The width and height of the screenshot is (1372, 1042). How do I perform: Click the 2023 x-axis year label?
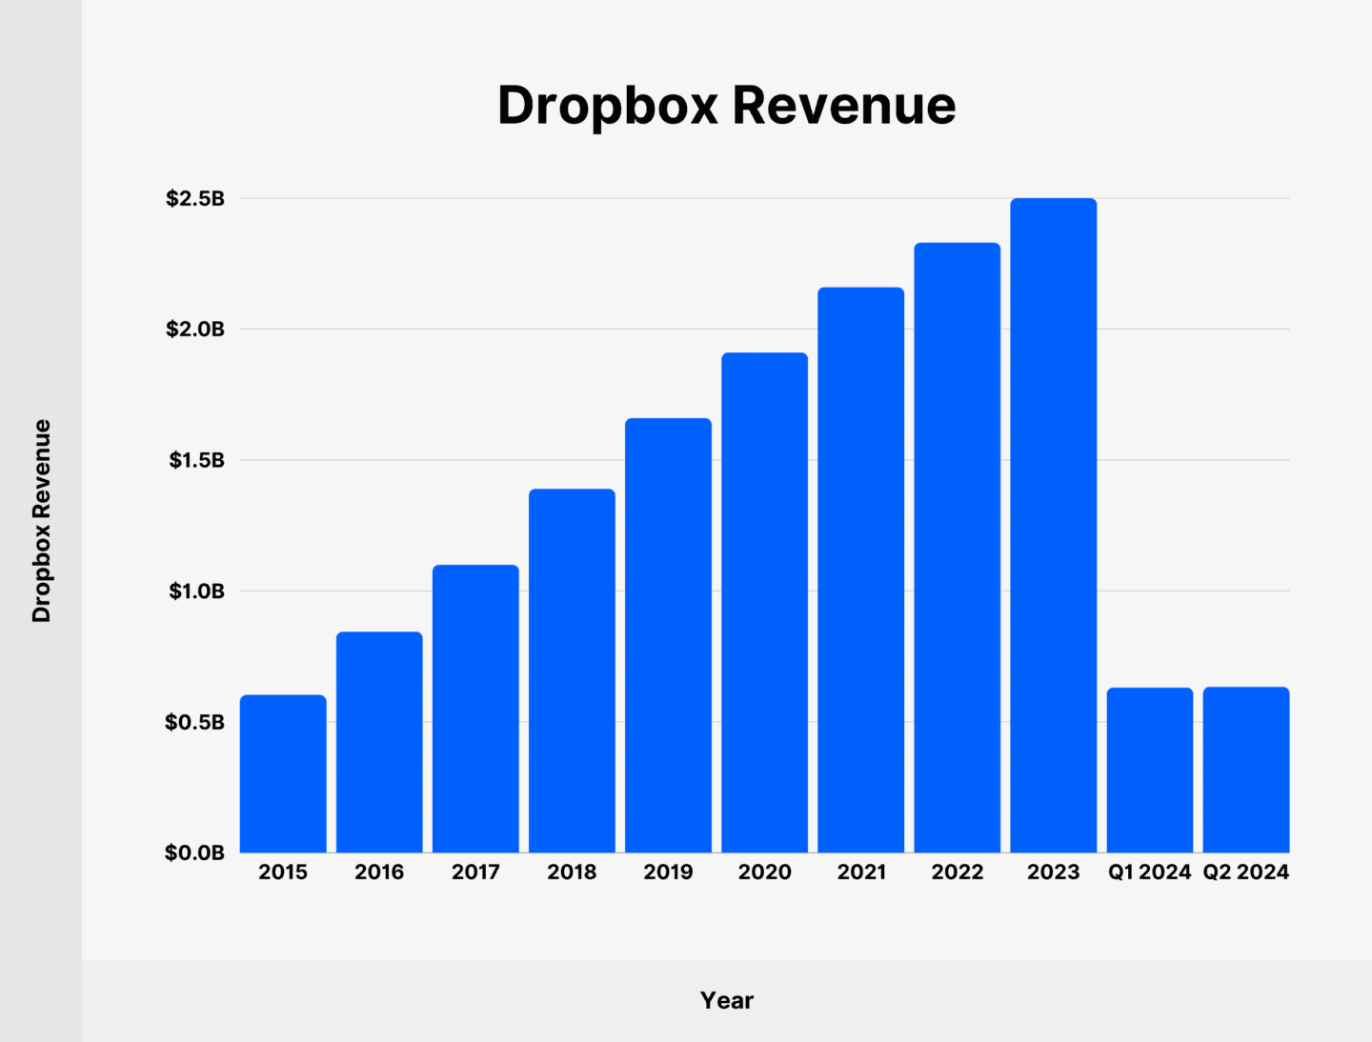click(1053, 872)
